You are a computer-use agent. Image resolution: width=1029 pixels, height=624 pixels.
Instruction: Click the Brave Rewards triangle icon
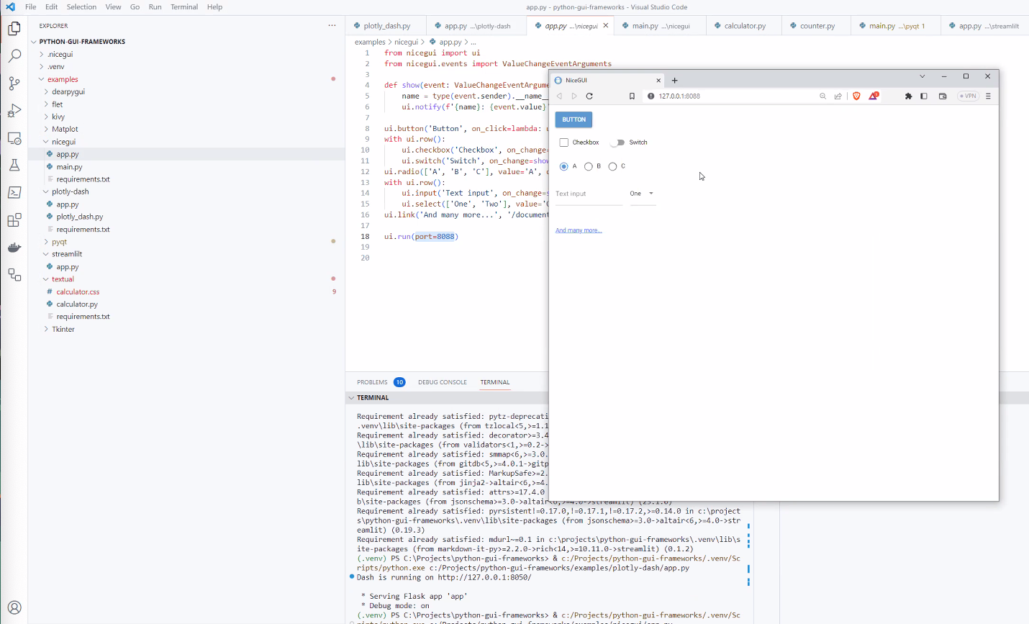(x=874, y=96)
